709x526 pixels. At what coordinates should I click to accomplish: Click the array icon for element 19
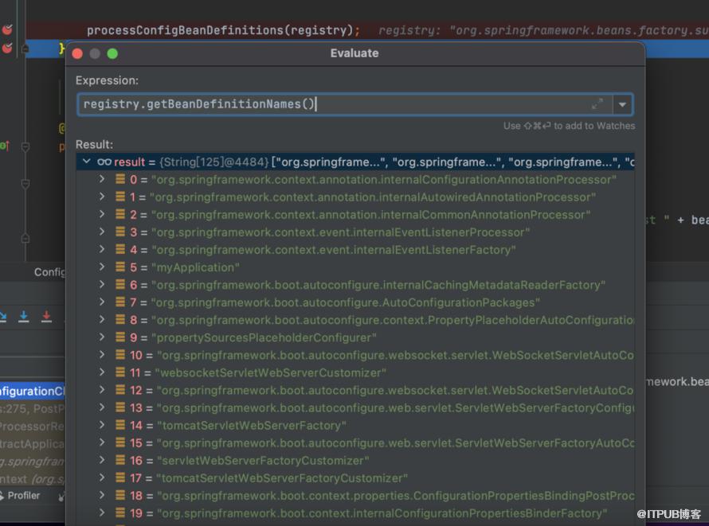(x=120, y=513)
